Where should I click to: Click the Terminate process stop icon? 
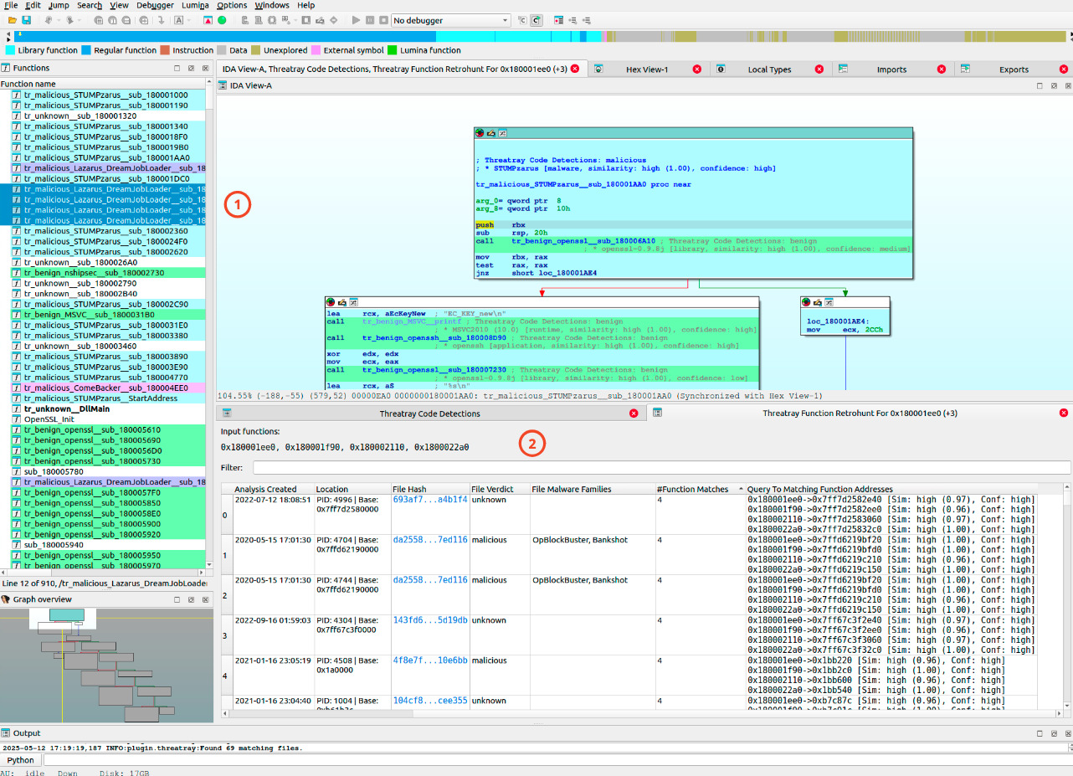point(382,20)
